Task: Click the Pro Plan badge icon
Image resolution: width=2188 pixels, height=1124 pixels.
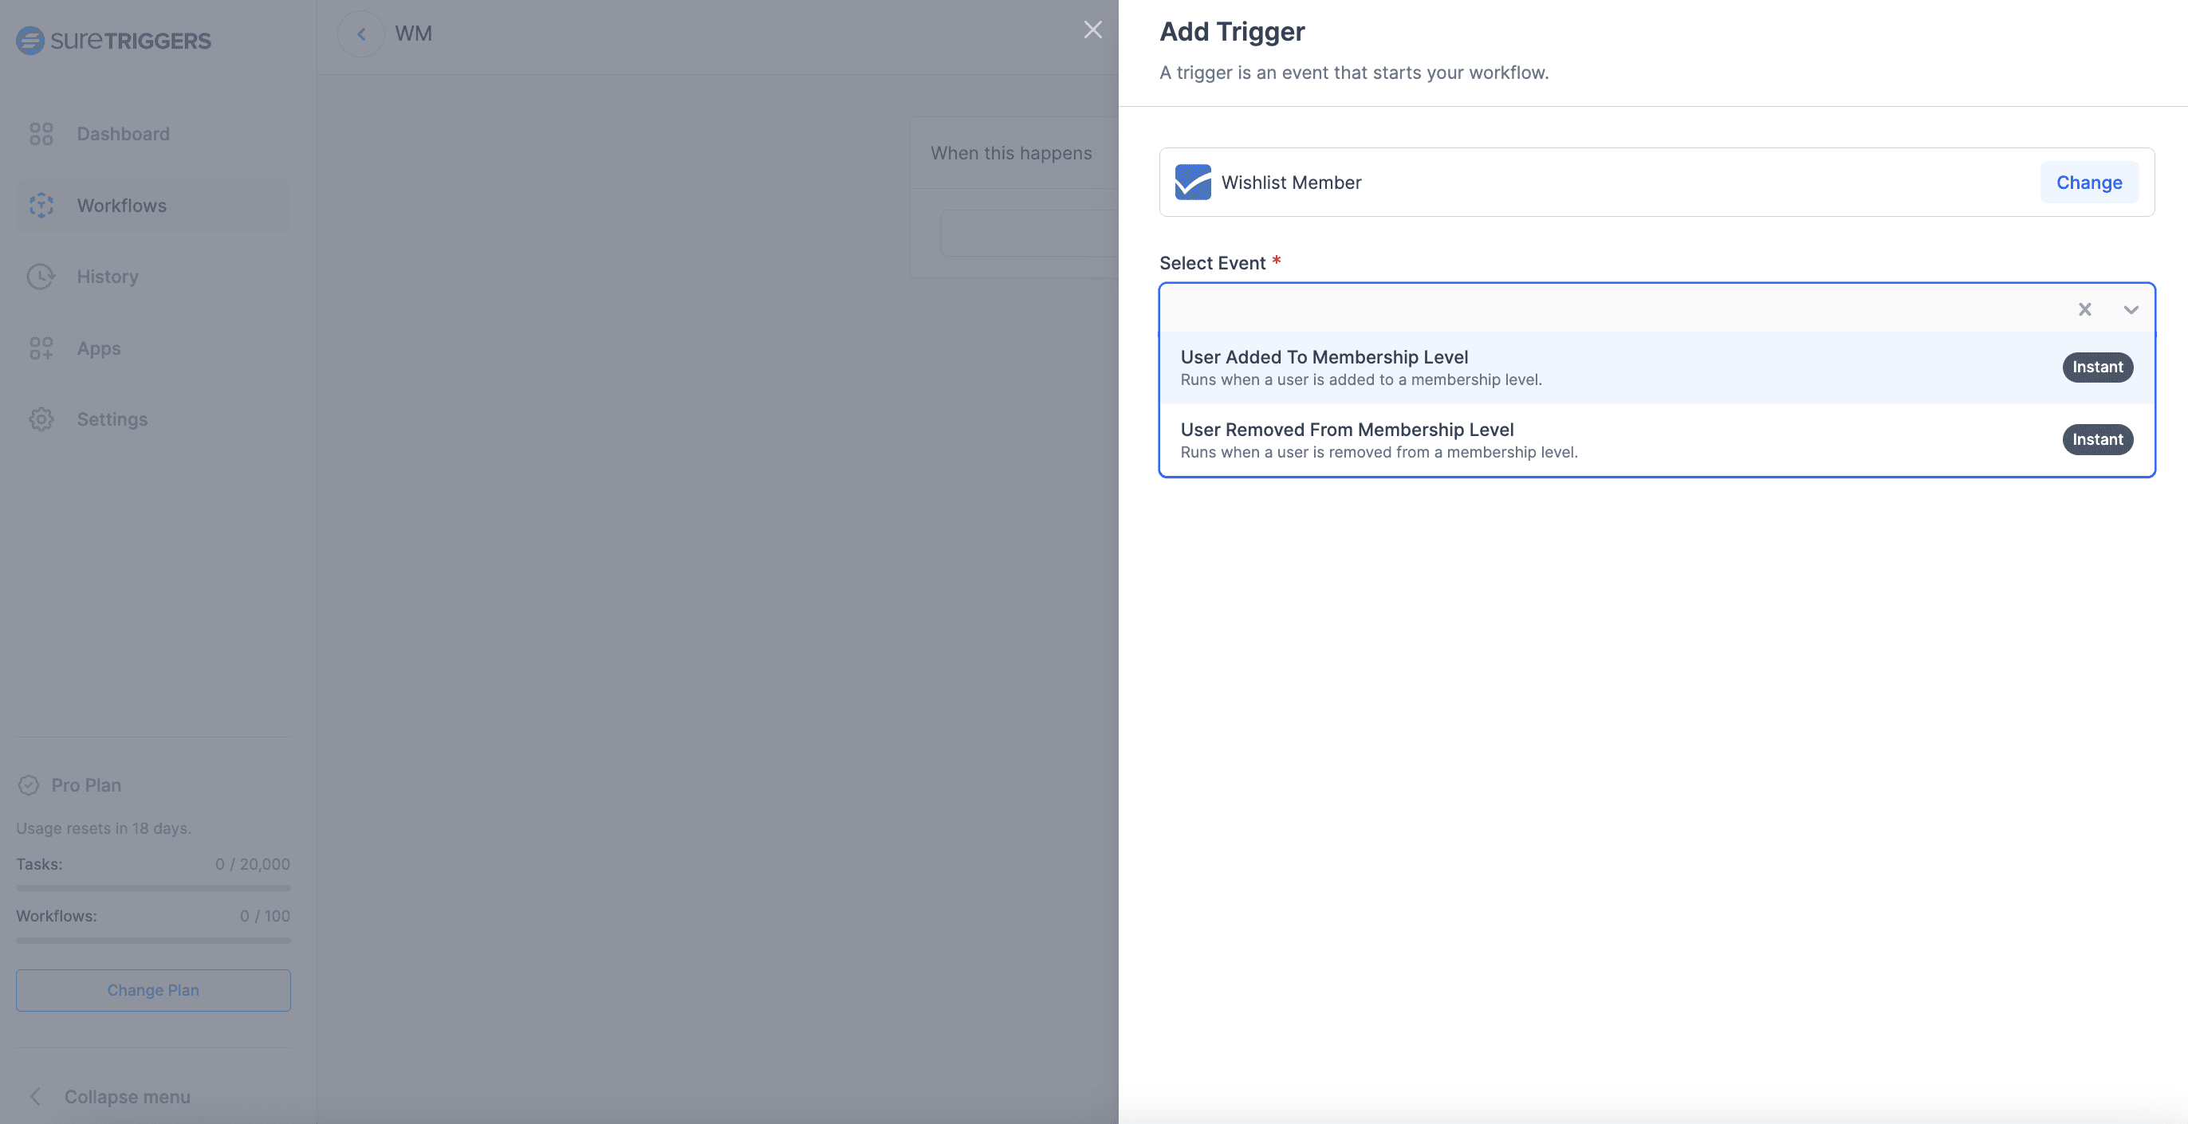Action: 29,785
